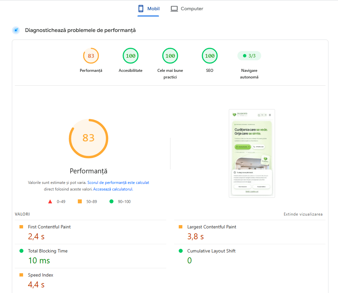Screen dimensions: 338x293
Task: Click the orange square beside Largest Contentful Paint
Action: pos(181,227)
